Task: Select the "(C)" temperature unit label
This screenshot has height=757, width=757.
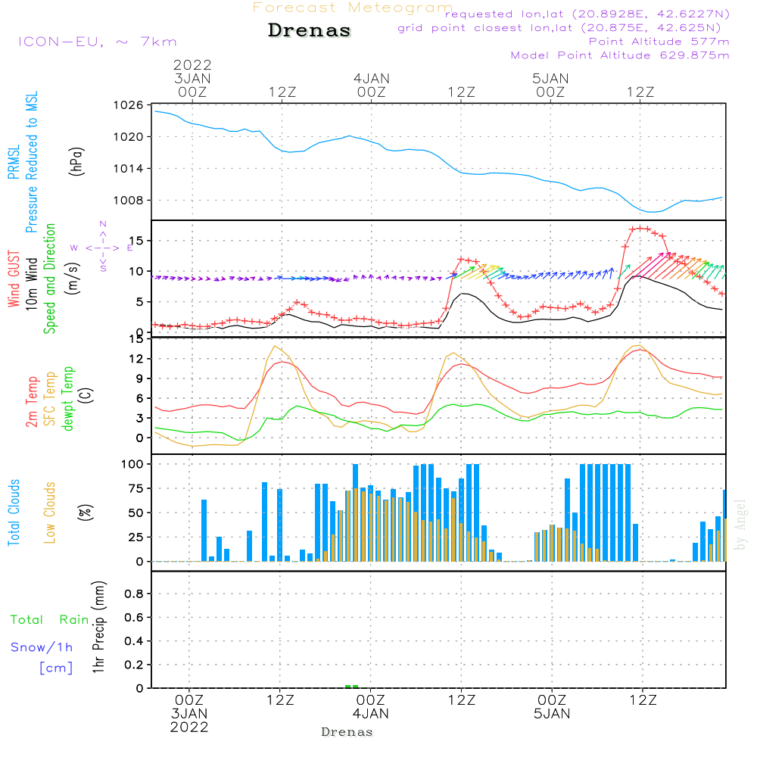Action: click(86, 396)
